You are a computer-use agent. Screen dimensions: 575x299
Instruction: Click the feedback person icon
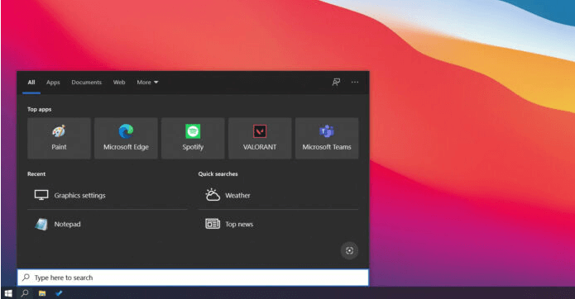tap(336, 82)
